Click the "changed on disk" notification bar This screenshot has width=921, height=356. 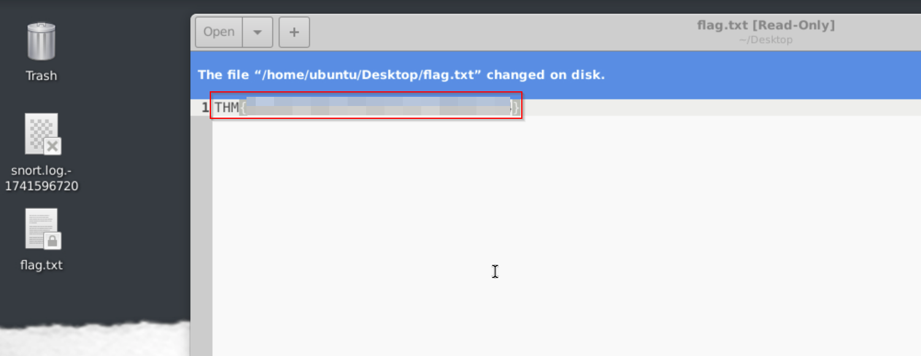(x=556, y=75)
